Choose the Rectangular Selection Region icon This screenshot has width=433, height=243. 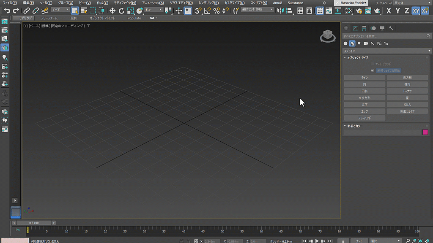(93, 11)
